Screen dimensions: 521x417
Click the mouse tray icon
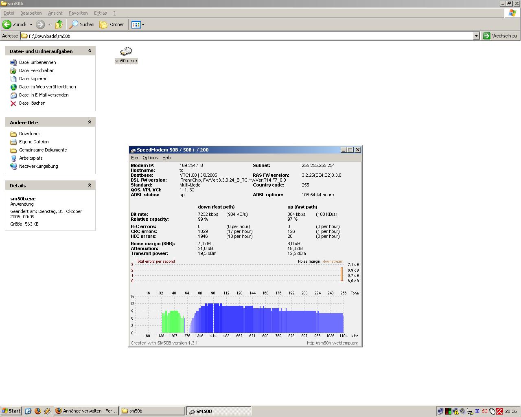click(492, 411)
